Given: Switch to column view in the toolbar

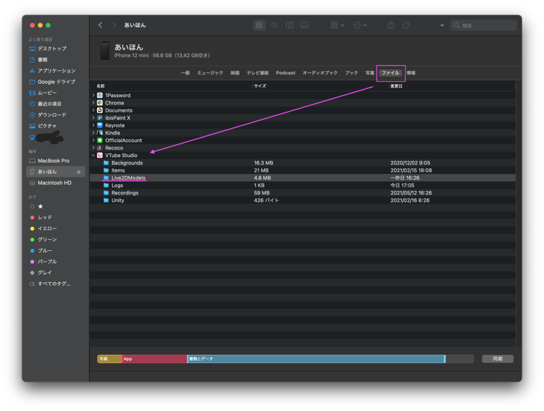Looking at the screenshot, I should (289, 25).
